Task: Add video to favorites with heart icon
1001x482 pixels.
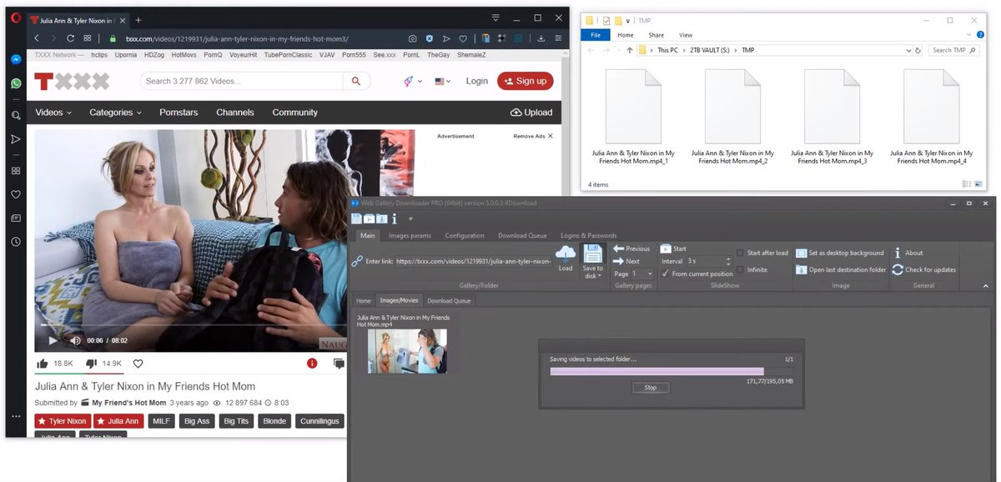Action: point(138,364)
